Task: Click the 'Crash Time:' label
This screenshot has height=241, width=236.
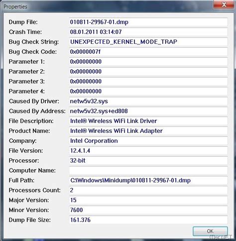Action: 25,32
